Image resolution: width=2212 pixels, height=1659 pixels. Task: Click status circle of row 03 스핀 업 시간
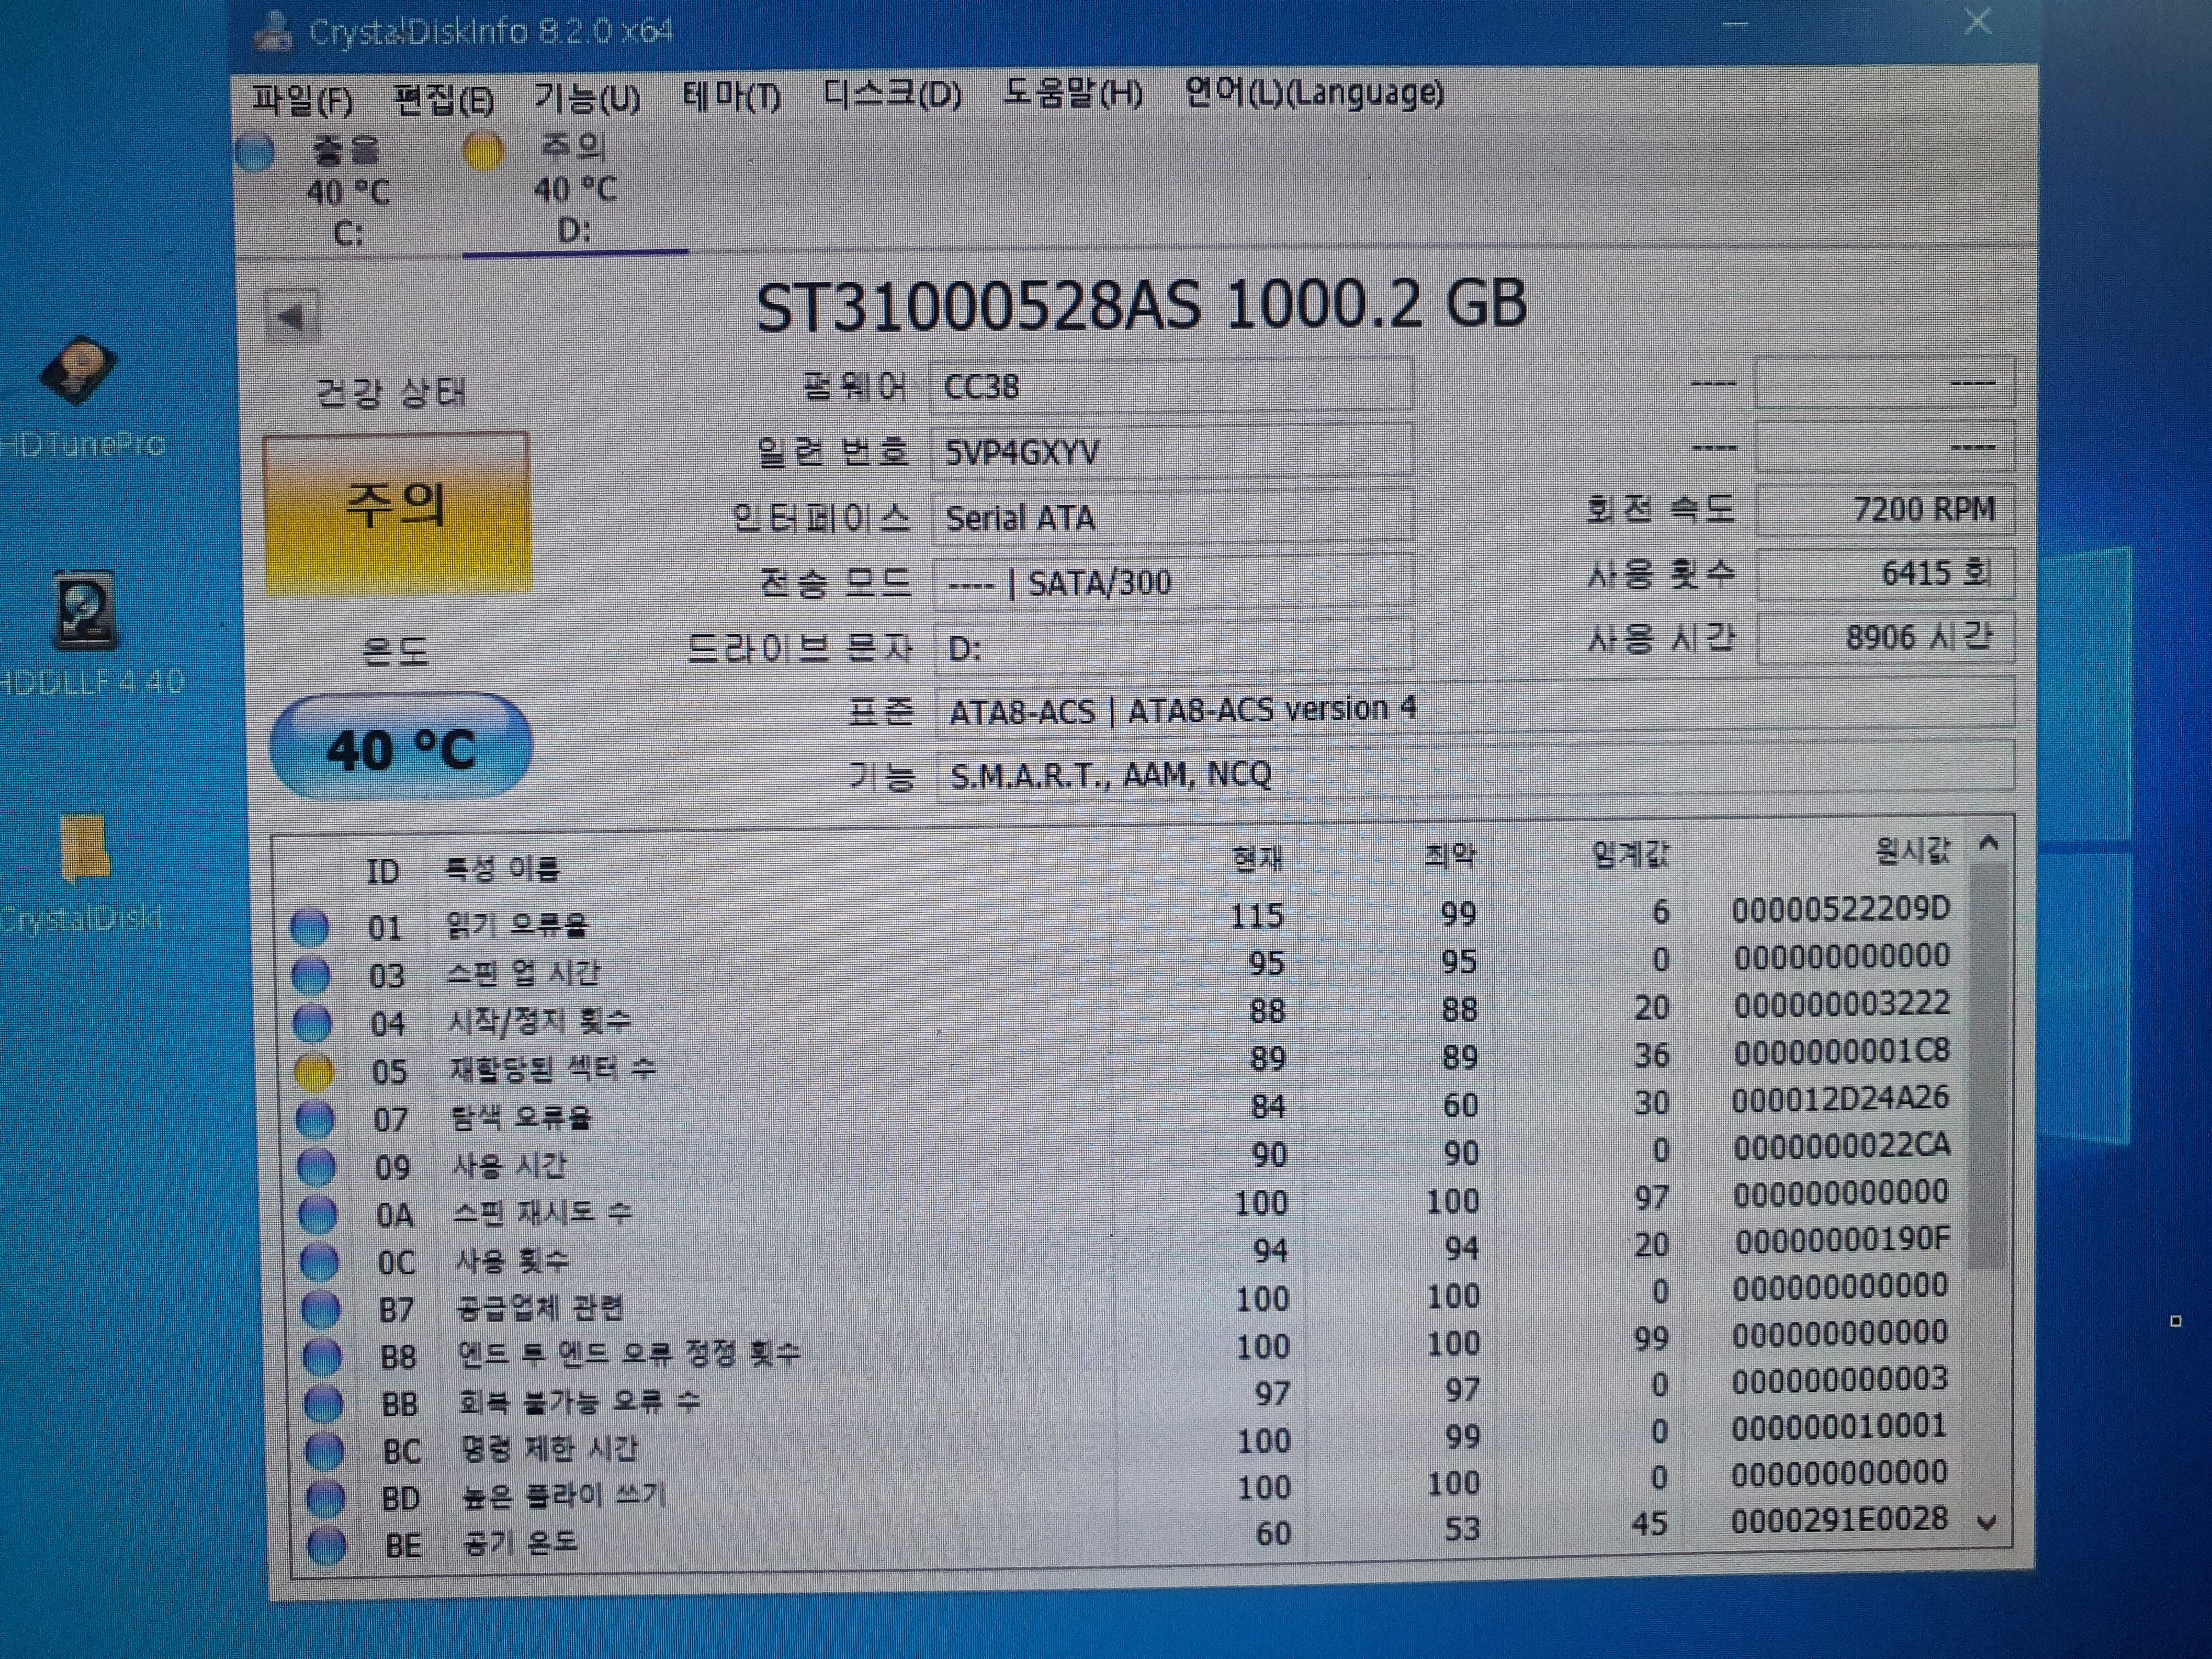[310, 975]
